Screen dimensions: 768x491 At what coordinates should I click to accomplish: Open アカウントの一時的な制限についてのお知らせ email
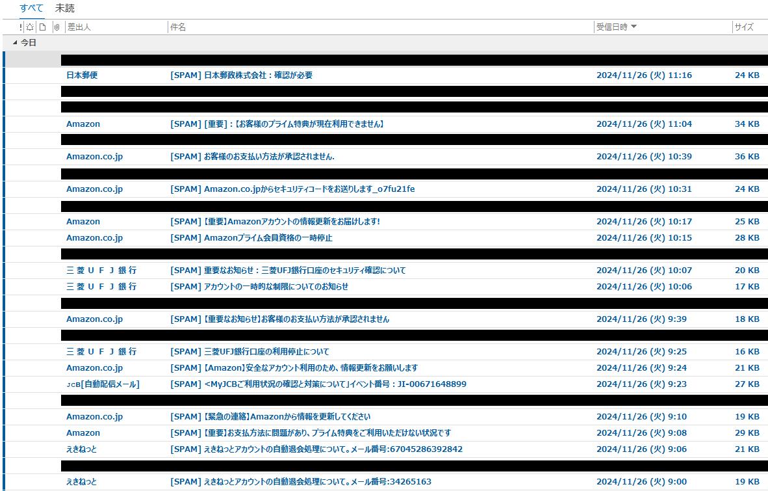[x=259, y=286]
